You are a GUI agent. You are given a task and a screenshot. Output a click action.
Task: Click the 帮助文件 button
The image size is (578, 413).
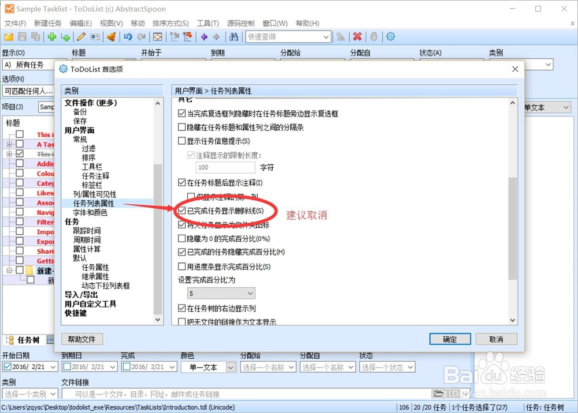[81, 339]
